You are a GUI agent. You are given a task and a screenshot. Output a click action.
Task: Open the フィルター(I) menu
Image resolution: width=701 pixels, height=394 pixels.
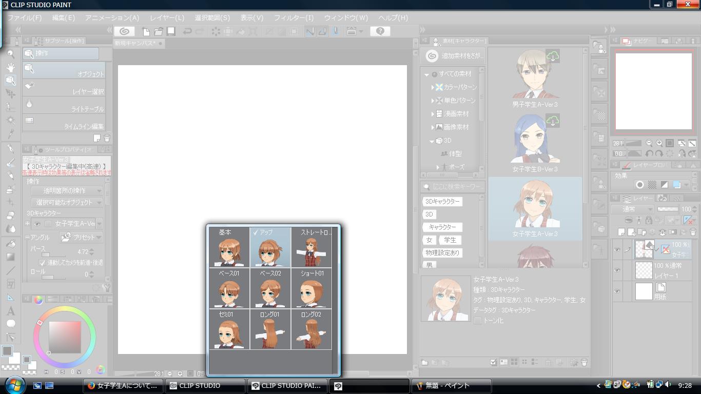tap(294, 17)
